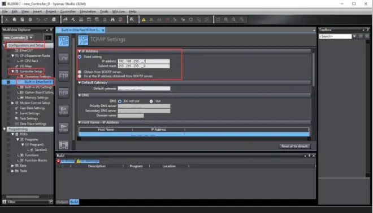Open the SNMP settings sidebar icon

(63, 110)
